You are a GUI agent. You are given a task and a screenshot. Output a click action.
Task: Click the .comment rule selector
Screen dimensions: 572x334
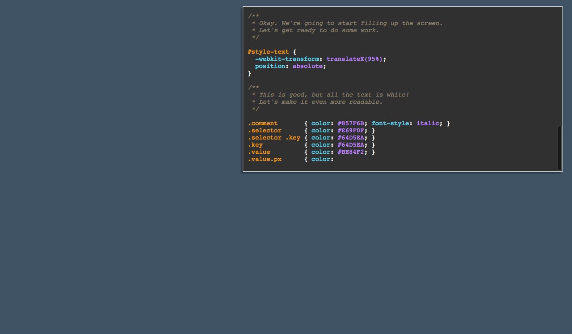coord(263,123)
